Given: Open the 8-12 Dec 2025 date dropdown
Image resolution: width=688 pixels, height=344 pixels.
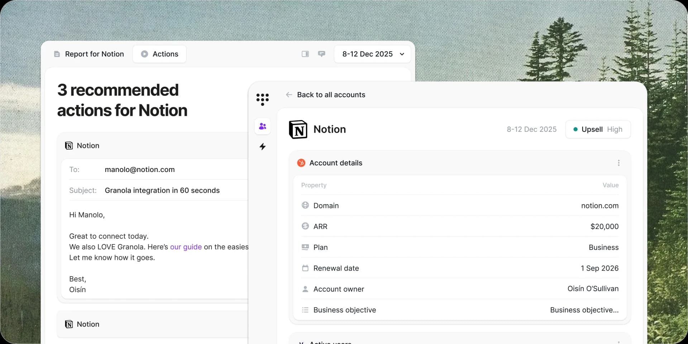Looking at the screenshot, I should [x=372, y=54].
